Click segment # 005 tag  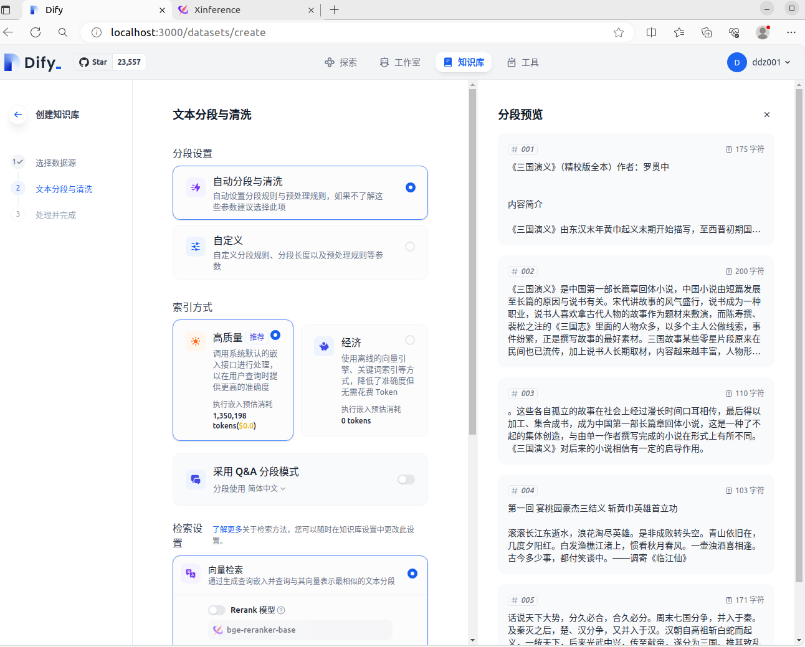click(523, 600)
